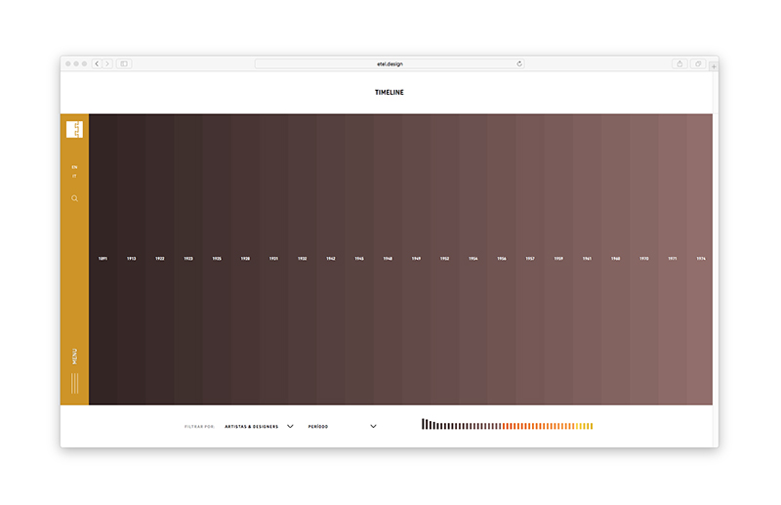The image size is (781, 505).
Task: Select the 1913 year marker
Action: click(x=131, y=259)
